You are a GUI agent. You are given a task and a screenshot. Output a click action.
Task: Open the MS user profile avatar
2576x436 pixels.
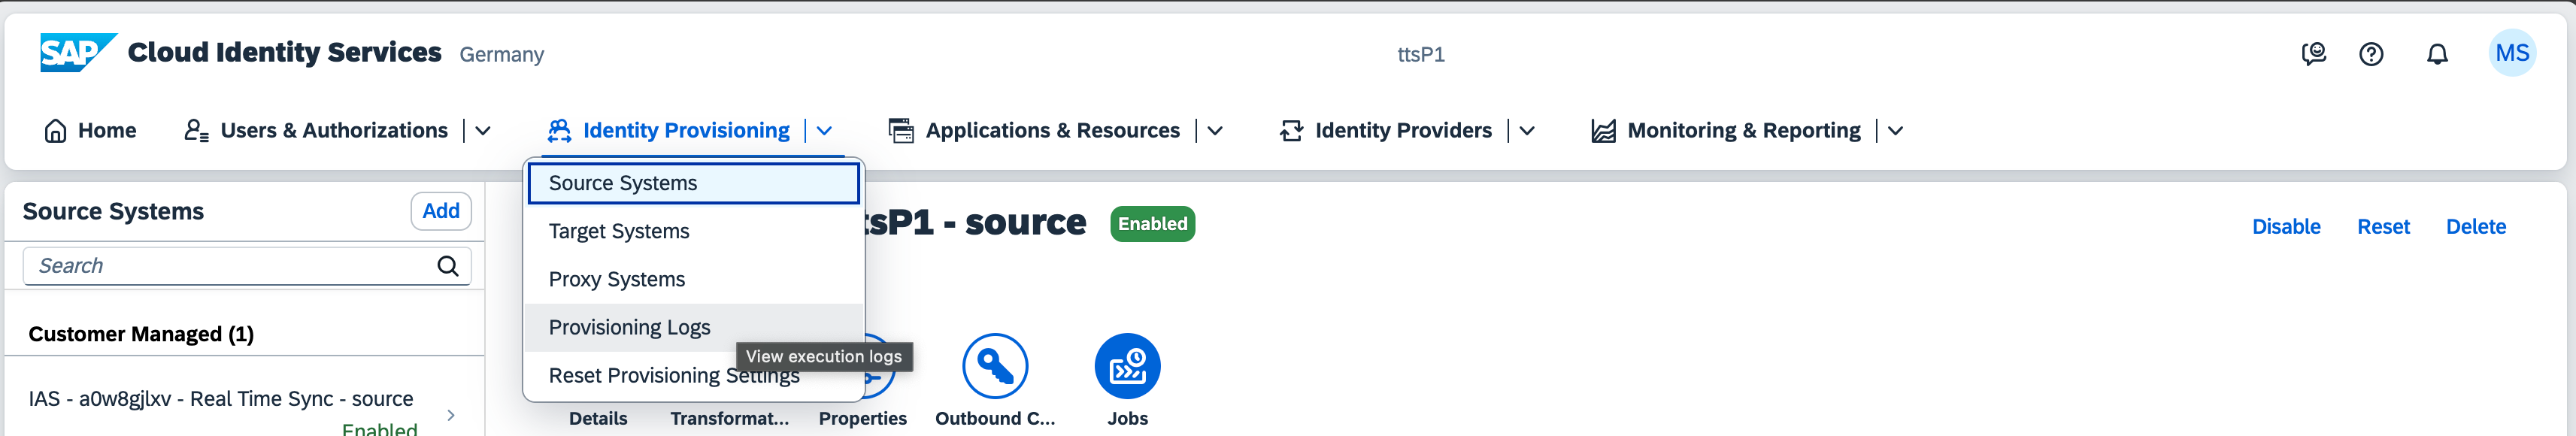[x=2511, y=53]
